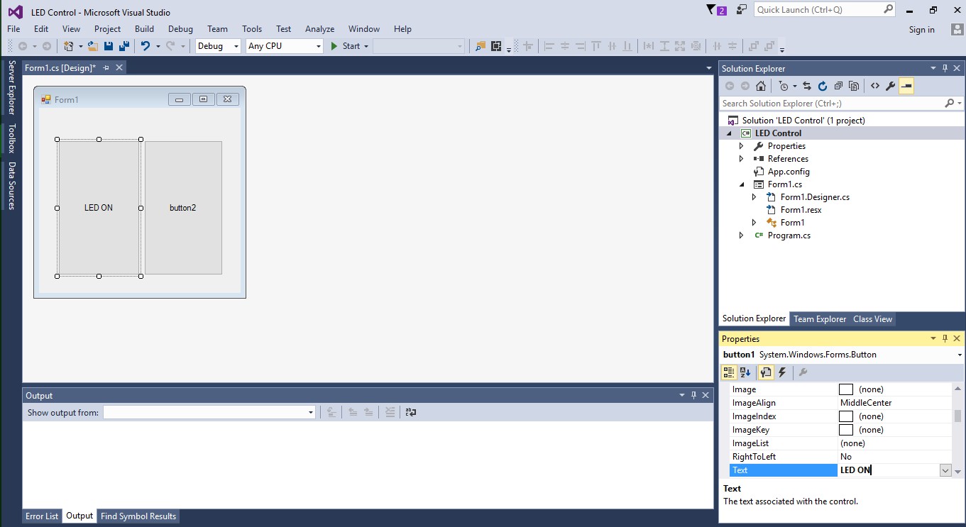Select Form1.resx in Solution Explorer
Viewport: 966px width, 527px height.
pos(801,210)
